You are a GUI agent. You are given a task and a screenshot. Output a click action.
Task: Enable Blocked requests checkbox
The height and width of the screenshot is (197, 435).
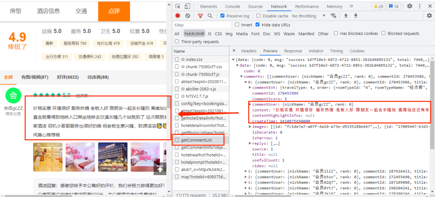384,33
